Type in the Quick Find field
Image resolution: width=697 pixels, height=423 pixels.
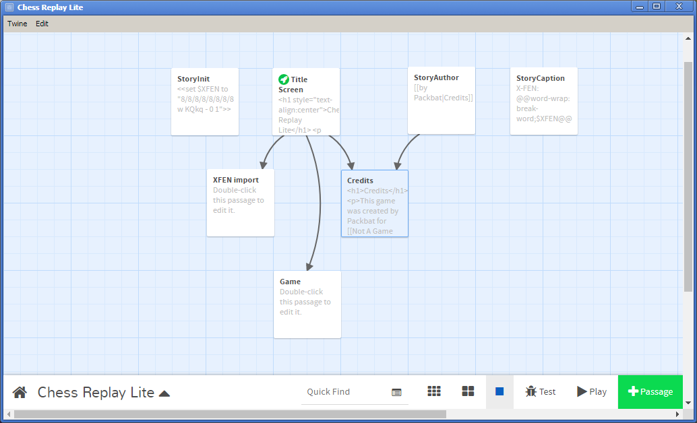click(344, 392)
